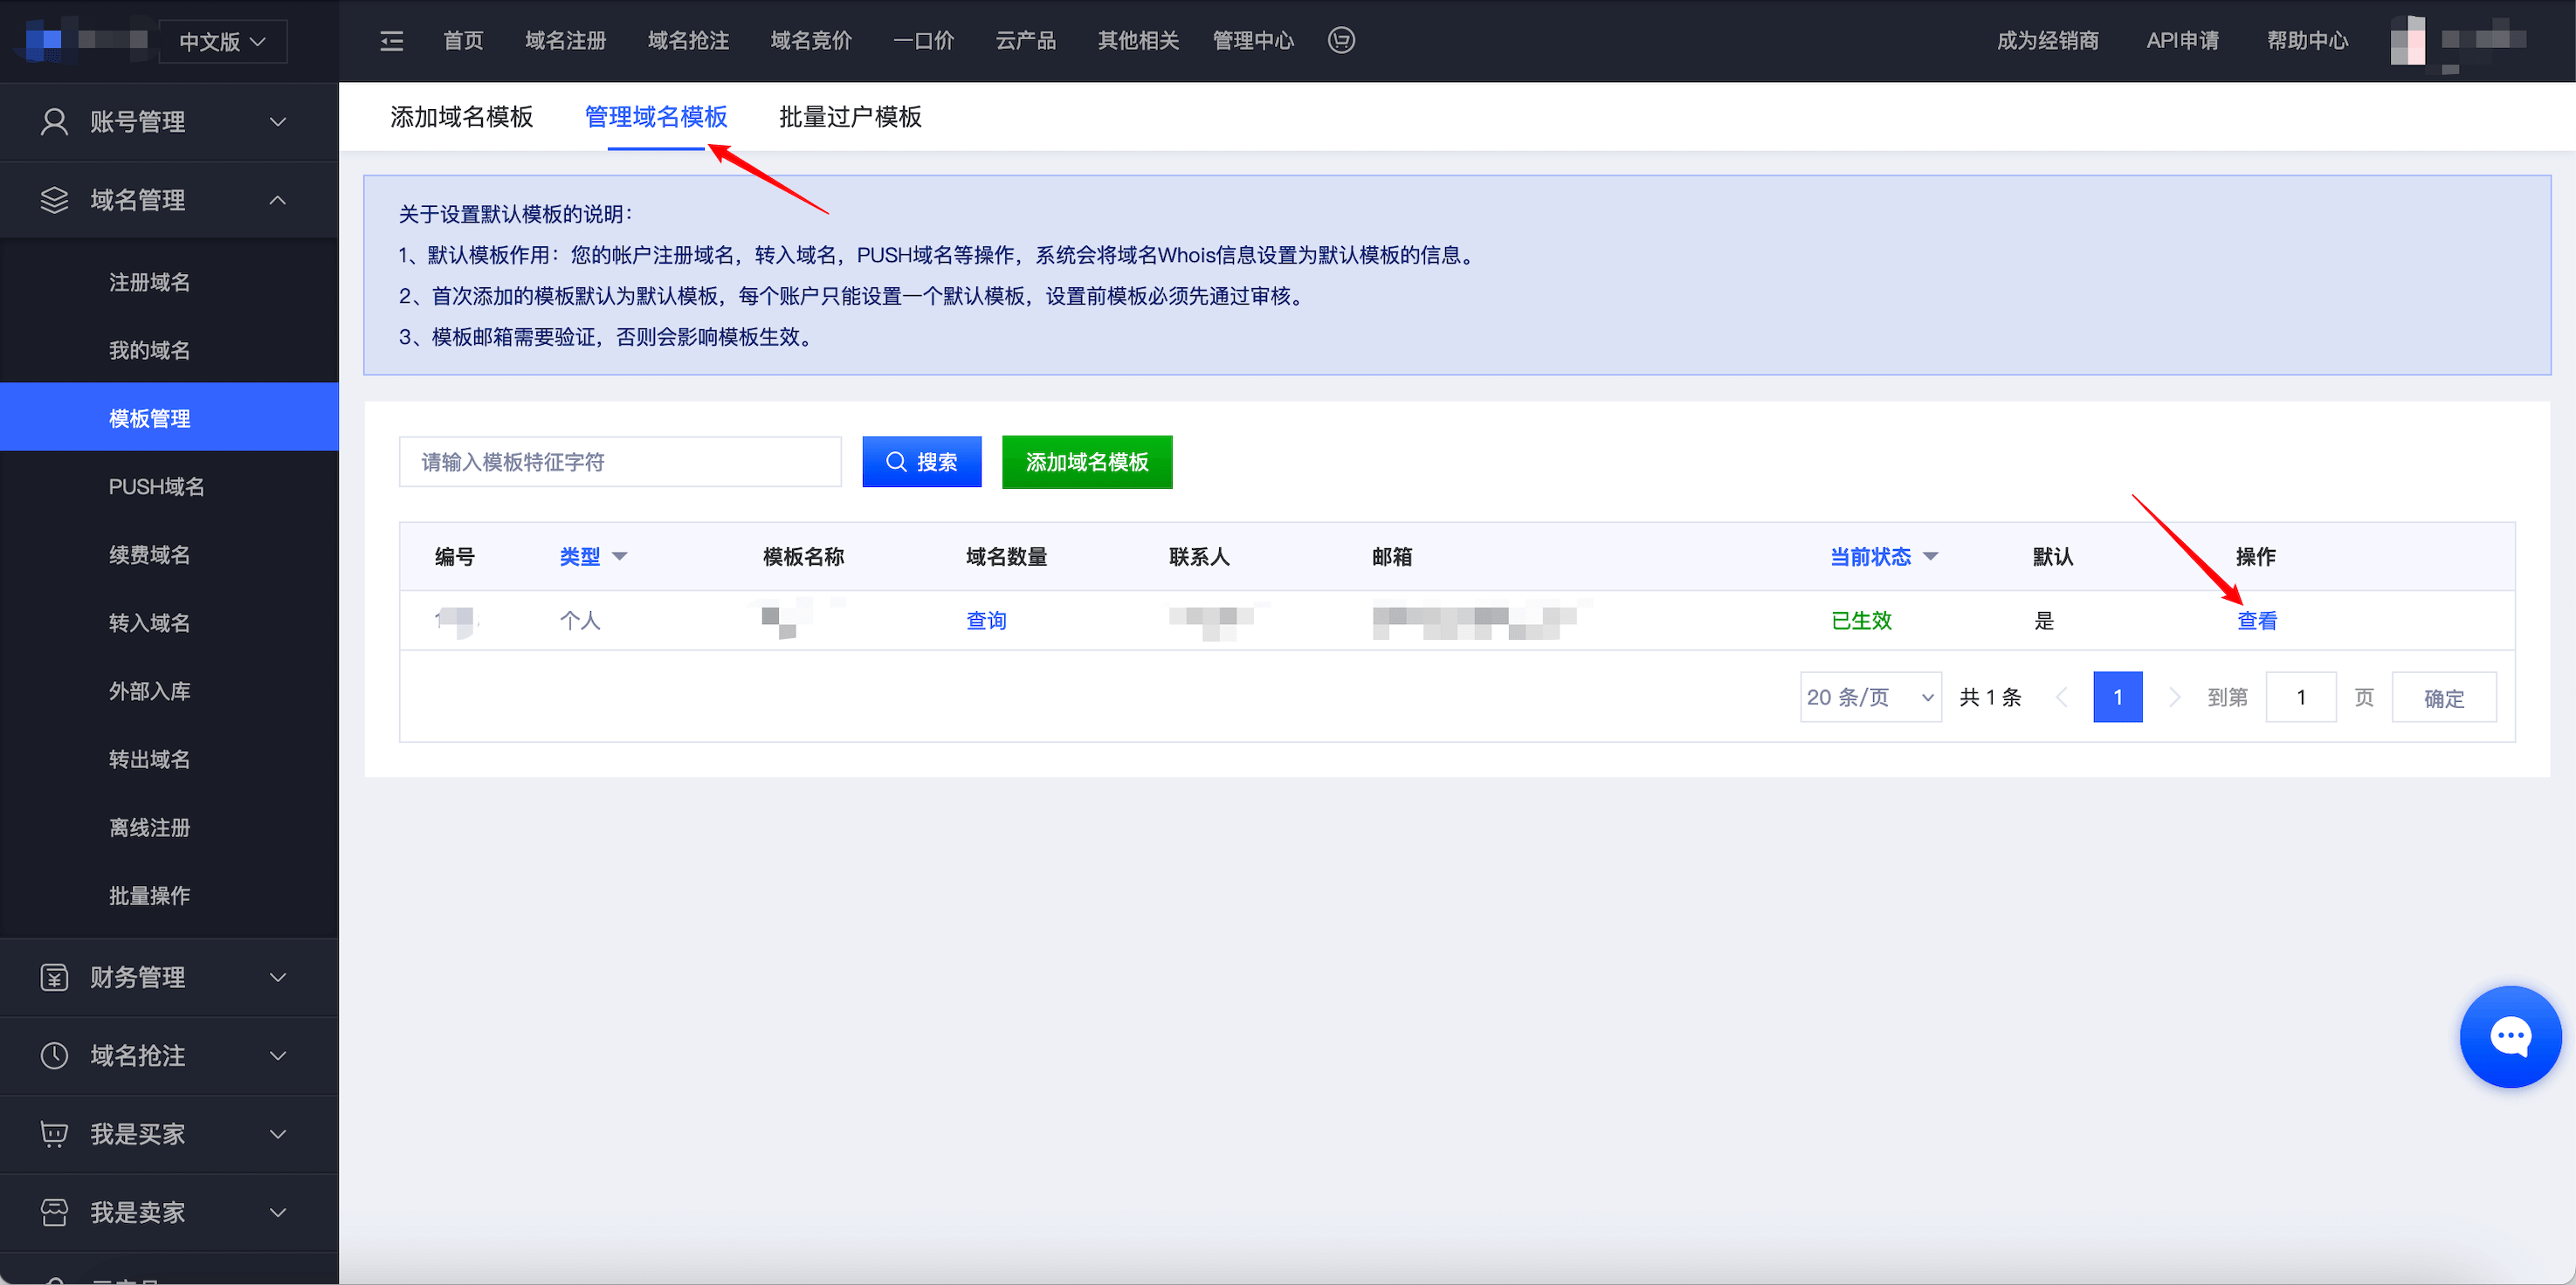Open the 20 条/页 page size dropdown
This screenshot has height=1285, width=2576.
(x=1869, y=697)
